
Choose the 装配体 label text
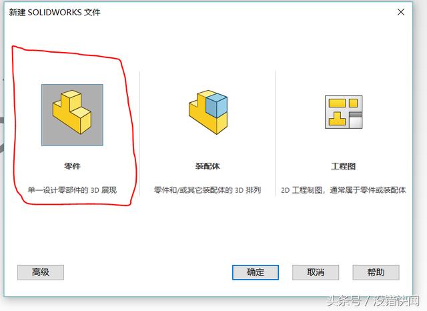coord(207,166)
